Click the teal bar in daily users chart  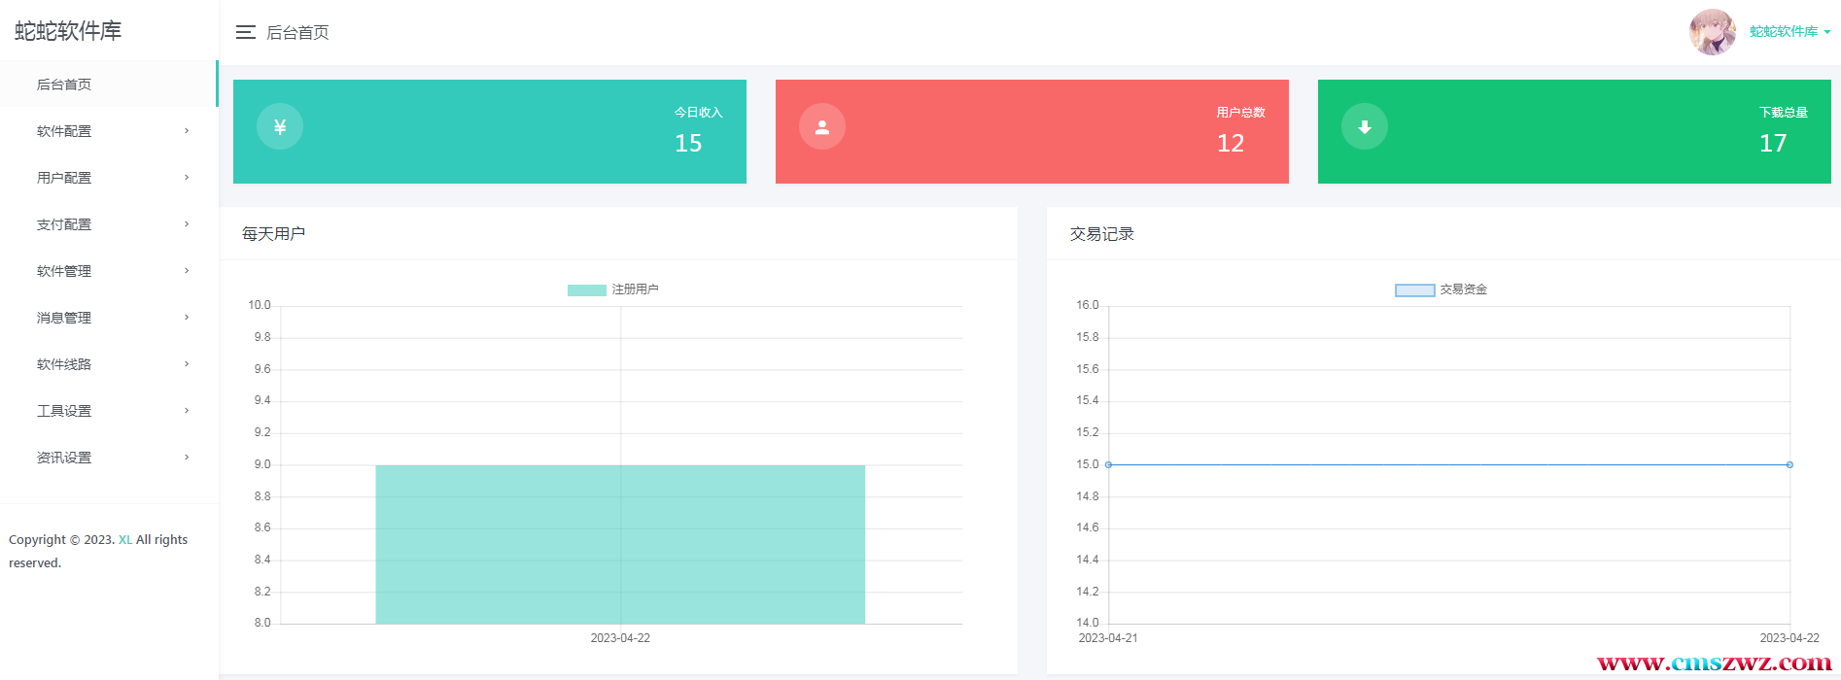coord(620,544)
